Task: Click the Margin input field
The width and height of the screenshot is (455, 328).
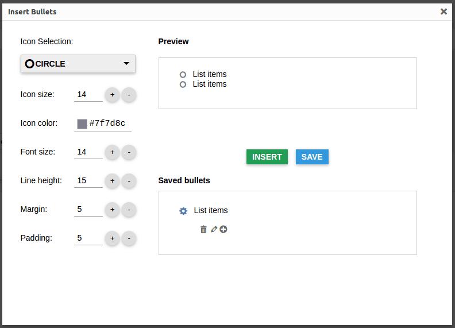Action: tap(88, 209)
